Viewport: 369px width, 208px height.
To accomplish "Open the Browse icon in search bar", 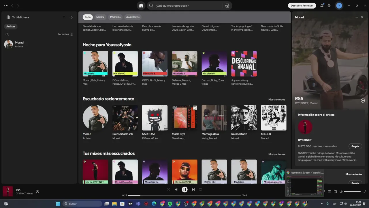I will click(227, 5).
